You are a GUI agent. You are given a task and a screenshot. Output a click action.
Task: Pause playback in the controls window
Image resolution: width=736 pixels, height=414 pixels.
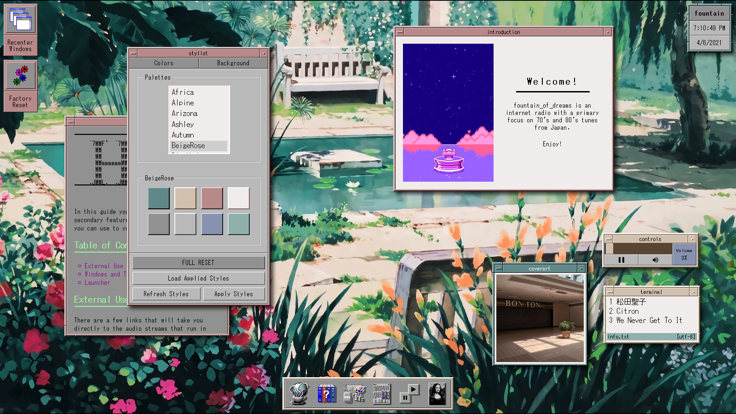pyautogui.click(x=621, y=260)
